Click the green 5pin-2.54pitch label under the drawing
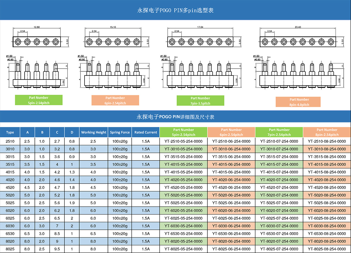 39,100
